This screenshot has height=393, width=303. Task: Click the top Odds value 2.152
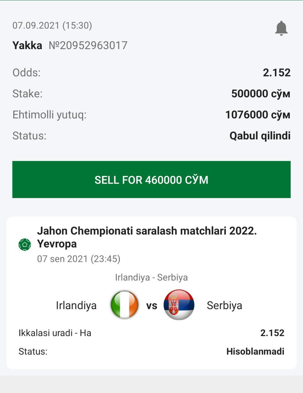277,72
